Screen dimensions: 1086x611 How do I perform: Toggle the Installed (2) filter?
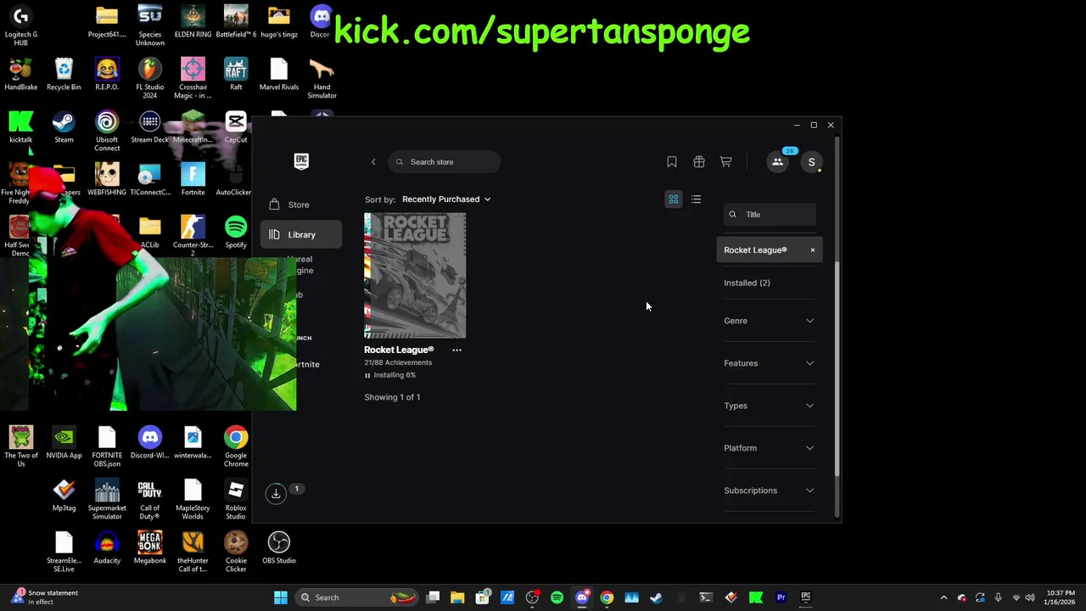747,283
